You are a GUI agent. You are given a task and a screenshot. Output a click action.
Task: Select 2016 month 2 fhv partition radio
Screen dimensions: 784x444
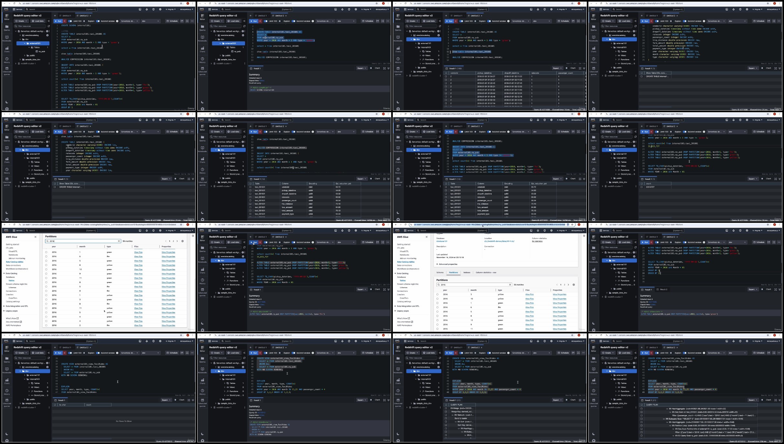coord(46,325)
